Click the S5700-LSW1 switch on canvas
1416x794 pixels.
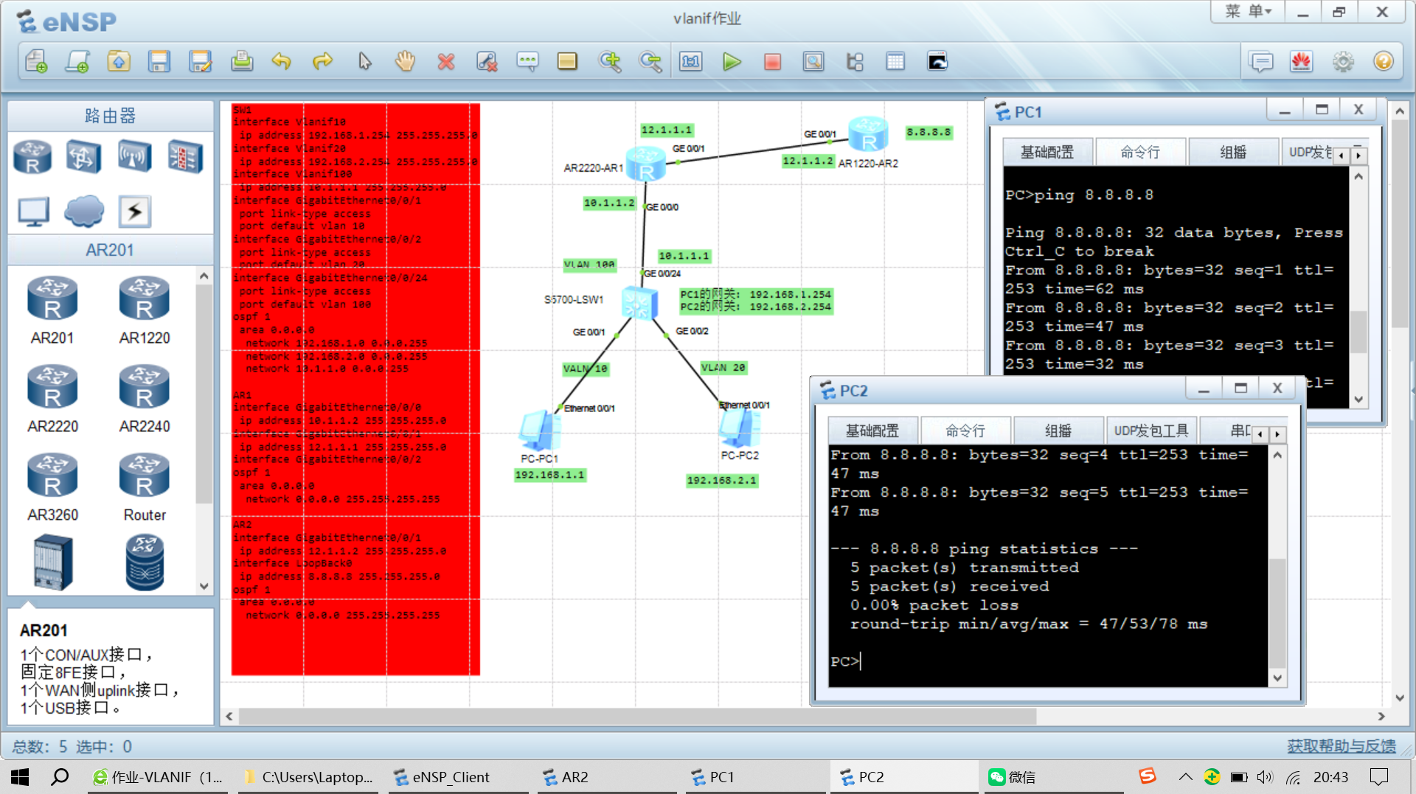pos(637,302)
